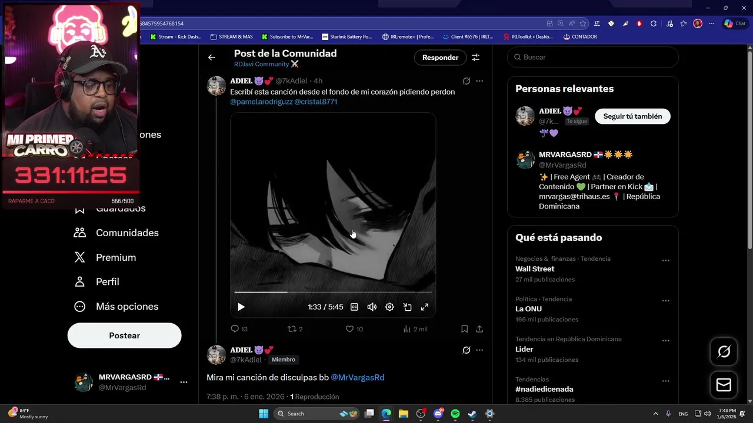Open the Edge profile avatar icon
Screen dimensions: 753x423
(698, 23)
